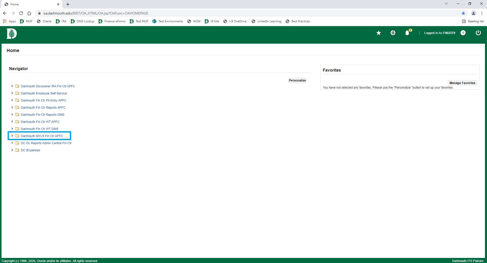487x263 pixels.
Task: Open Dartmouth Fin Ctr Reports APFC link
Action: pyautogui.click(x=43, y=108)
